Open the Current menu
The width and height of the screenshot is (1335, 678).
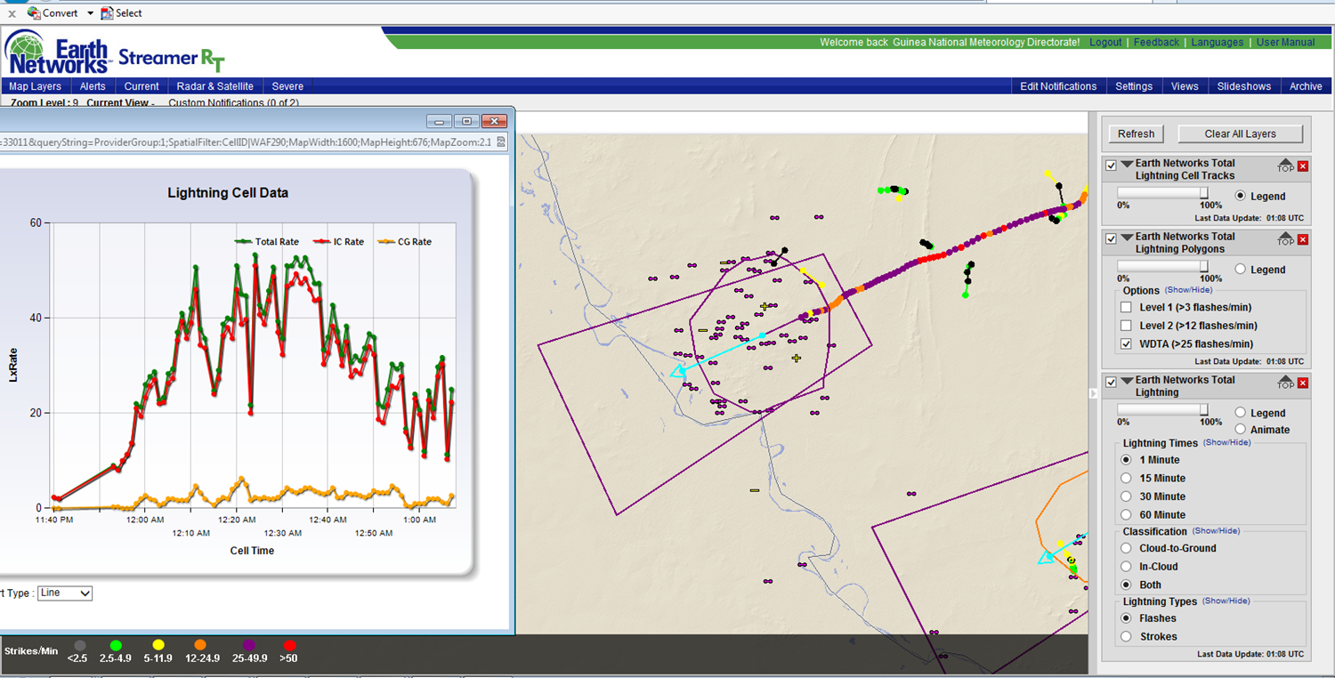(142, 86)
